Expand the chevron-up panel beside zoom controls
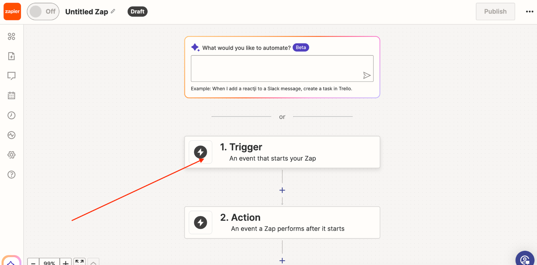 tap(93, 263)
